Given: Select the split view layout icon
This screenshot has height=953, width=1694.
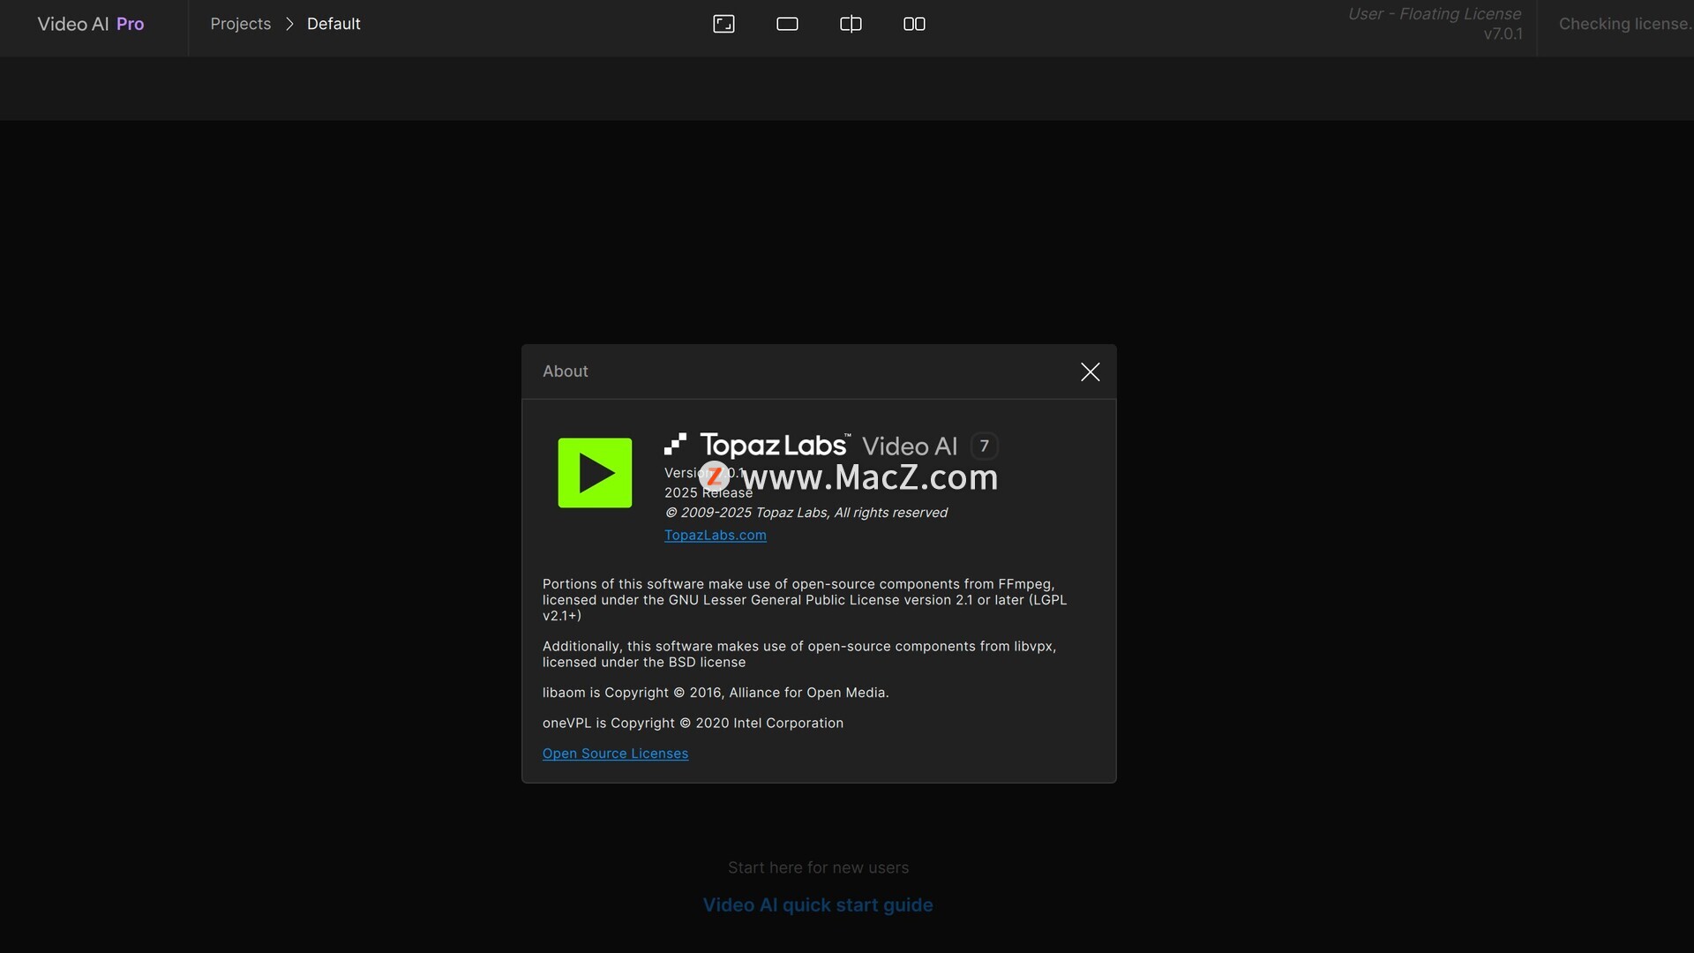Looking at the screenshot, I should (x=851, y=24).
